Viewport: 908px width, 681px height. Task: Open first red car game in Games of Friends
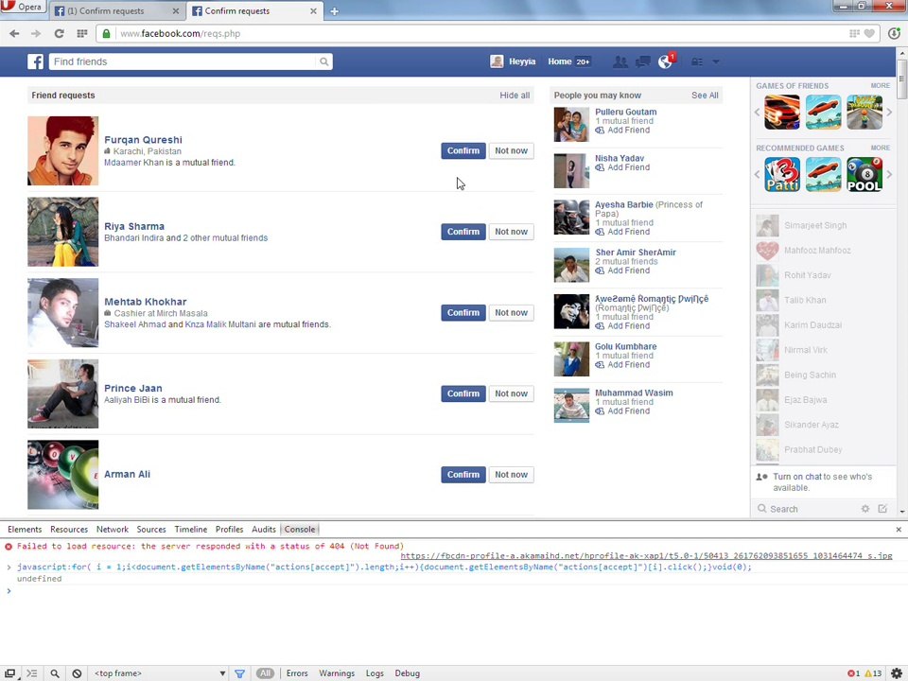[782, 112]
